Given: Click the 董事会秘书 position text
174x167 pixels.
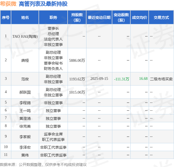Looking at the screenshot, I should [53, 63].
